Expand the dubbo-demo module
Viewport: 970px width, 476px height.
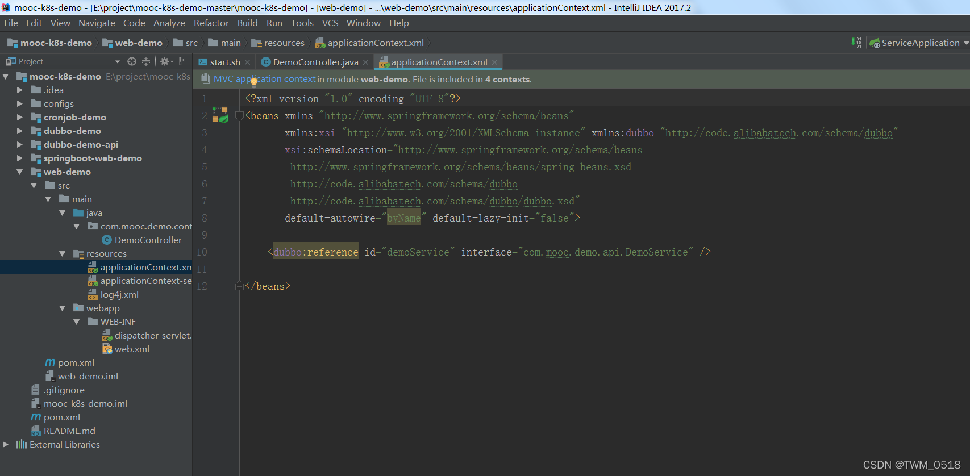(x=20, y=131)
